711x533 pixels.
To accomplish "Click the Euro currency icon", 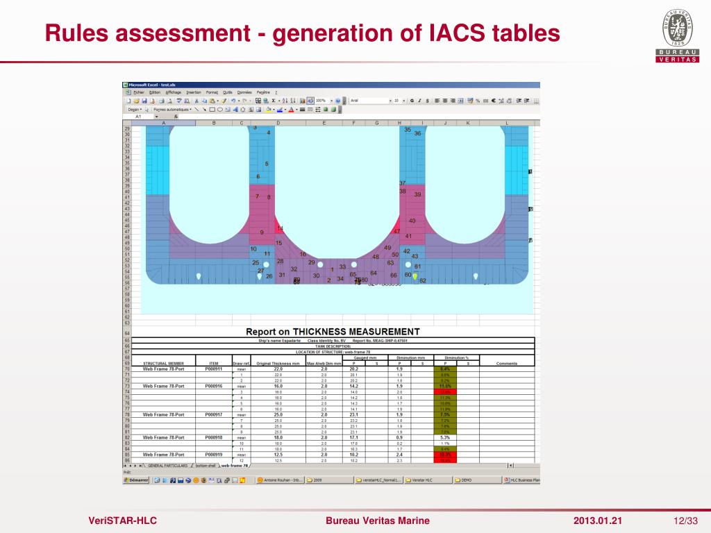I will 494,101.
